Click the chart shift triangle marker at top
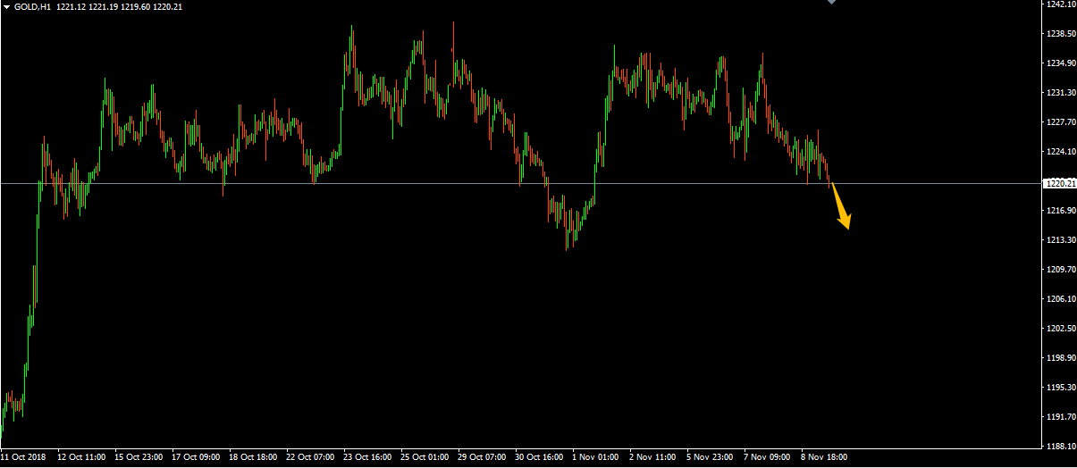The height and width of the screenshot is (468, 1077). click(x=832, y=3)
